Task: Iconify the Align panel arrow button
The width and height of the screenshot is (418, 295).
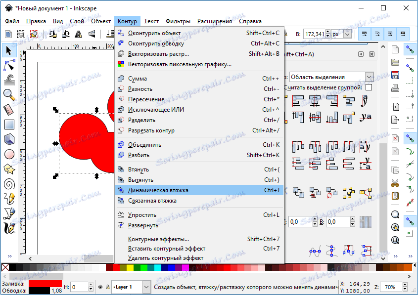Action: [x=361, y=54]
